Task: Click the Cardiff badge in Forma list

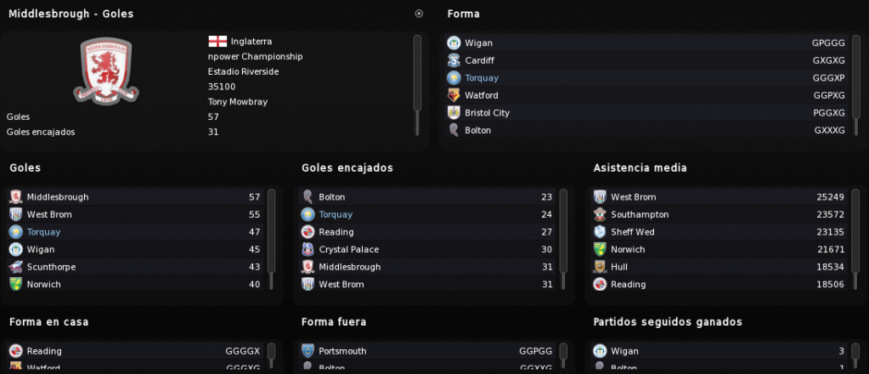Action: coord(454,60)
